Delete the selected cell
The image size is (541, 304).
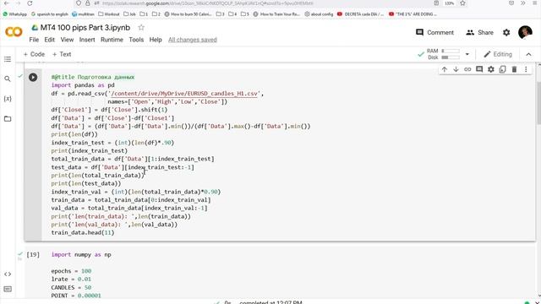[514, 69]
